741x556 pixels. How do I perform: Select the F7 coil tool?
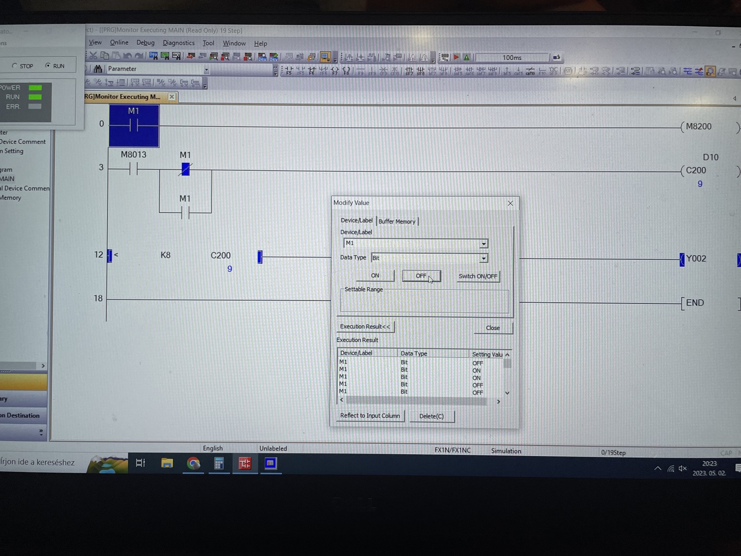334,71
